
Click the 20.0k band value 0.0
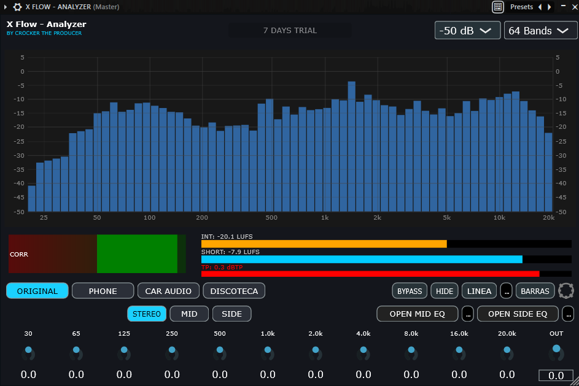tap(507, 374)
